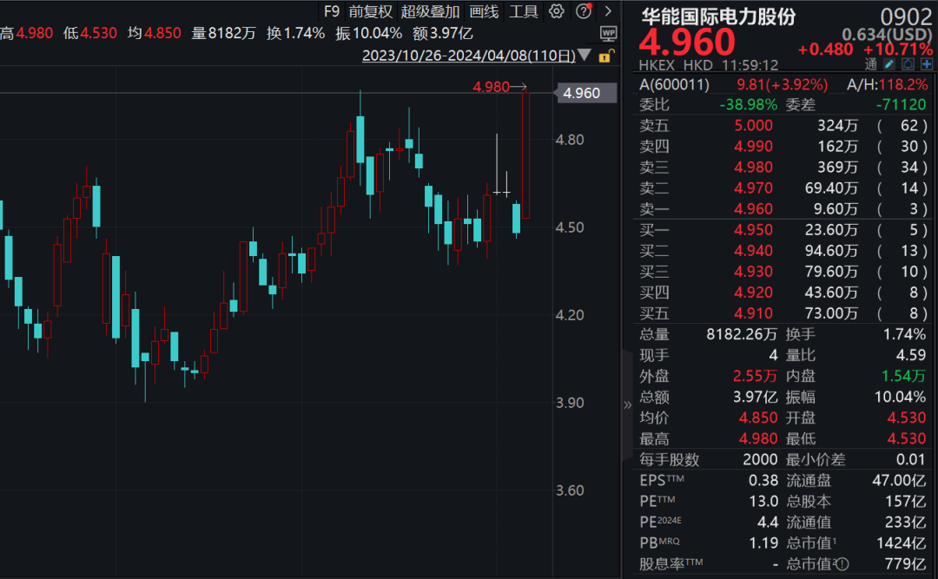This screenshot has height=579, width=938.
Task: Click the 量比 value 4.59
Action: click(910, 355)
